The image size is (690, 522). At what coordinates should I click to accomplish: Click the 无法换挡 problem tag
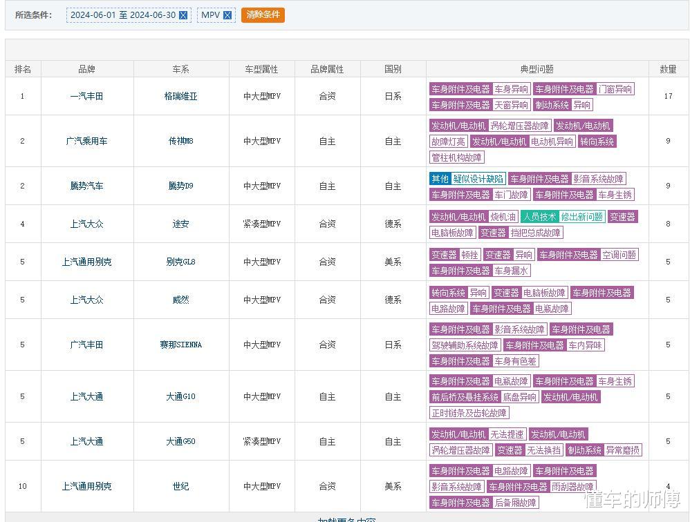click(x=544, y=450)
